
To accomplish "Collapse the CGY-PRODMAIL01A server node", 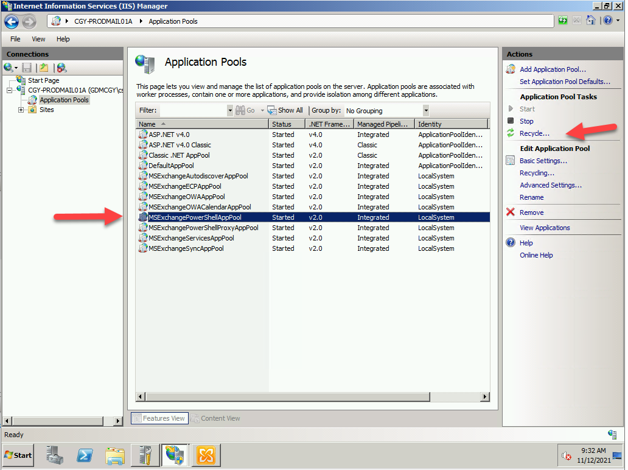I will [x=9, y=90].
